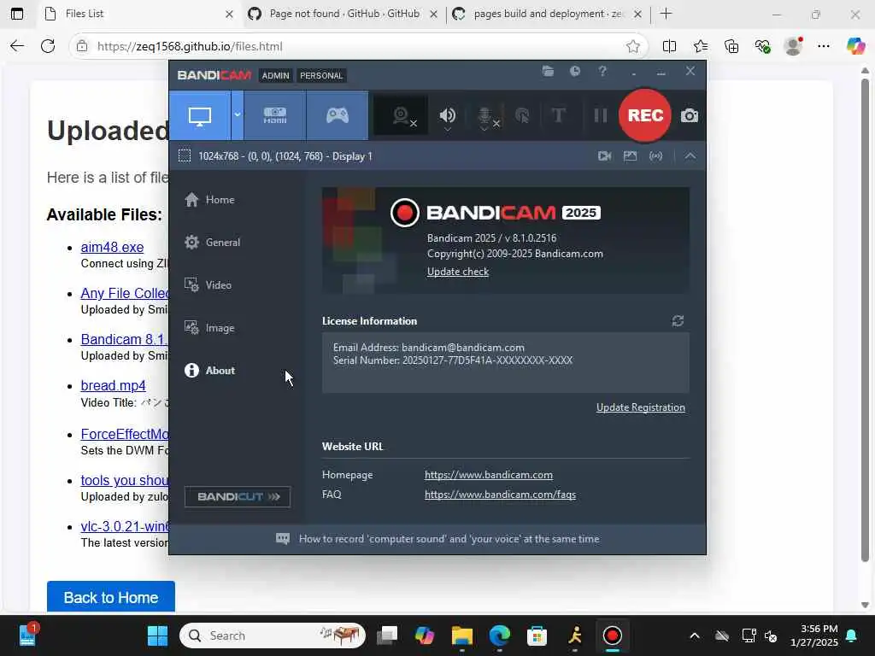Switch to pages build and deployment tab
Image resolution: width=875 pixels, height=656 pixels.
point(547,14)
